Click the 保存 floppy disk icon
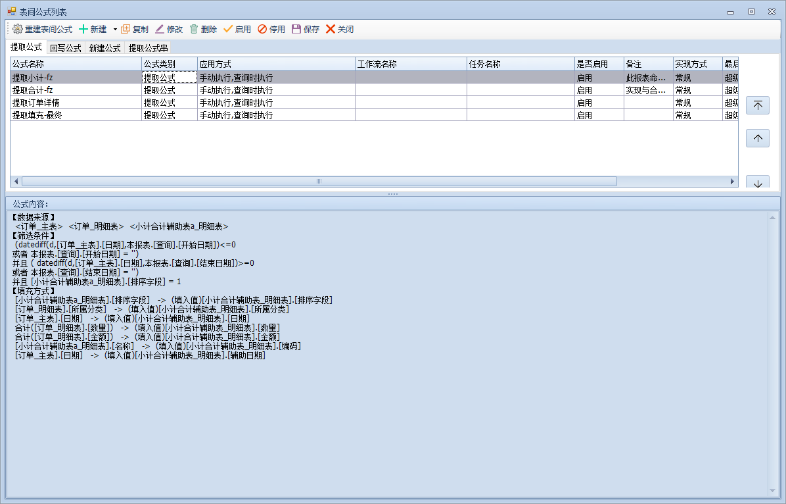Screen dimensions: 786x504 (x=296, y=29)
